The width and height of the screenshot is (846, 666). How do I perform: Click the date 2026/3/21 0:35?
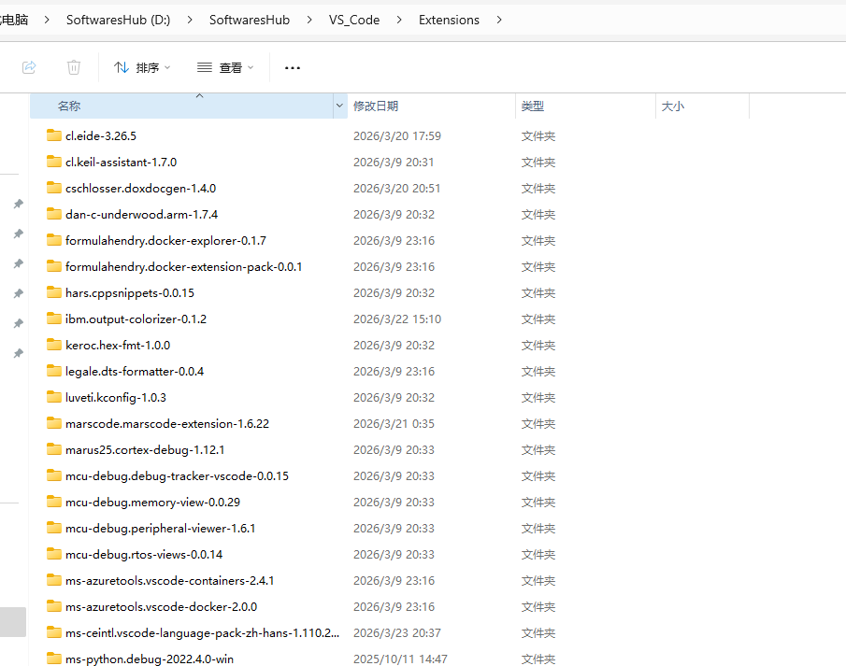click(394, 424)
